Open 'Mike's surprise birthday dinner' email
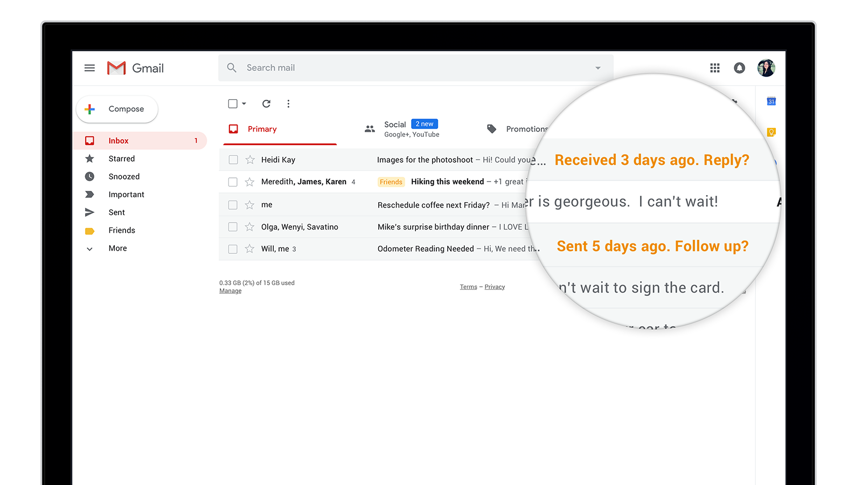This screenshot has height=485, width=862. 434,227
